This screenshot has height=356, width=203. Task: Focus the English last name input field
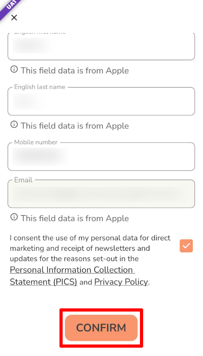[101, 101]
